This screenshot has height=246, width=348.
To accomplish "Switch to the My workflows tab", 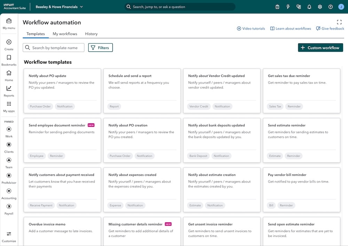I will [64, 34].
